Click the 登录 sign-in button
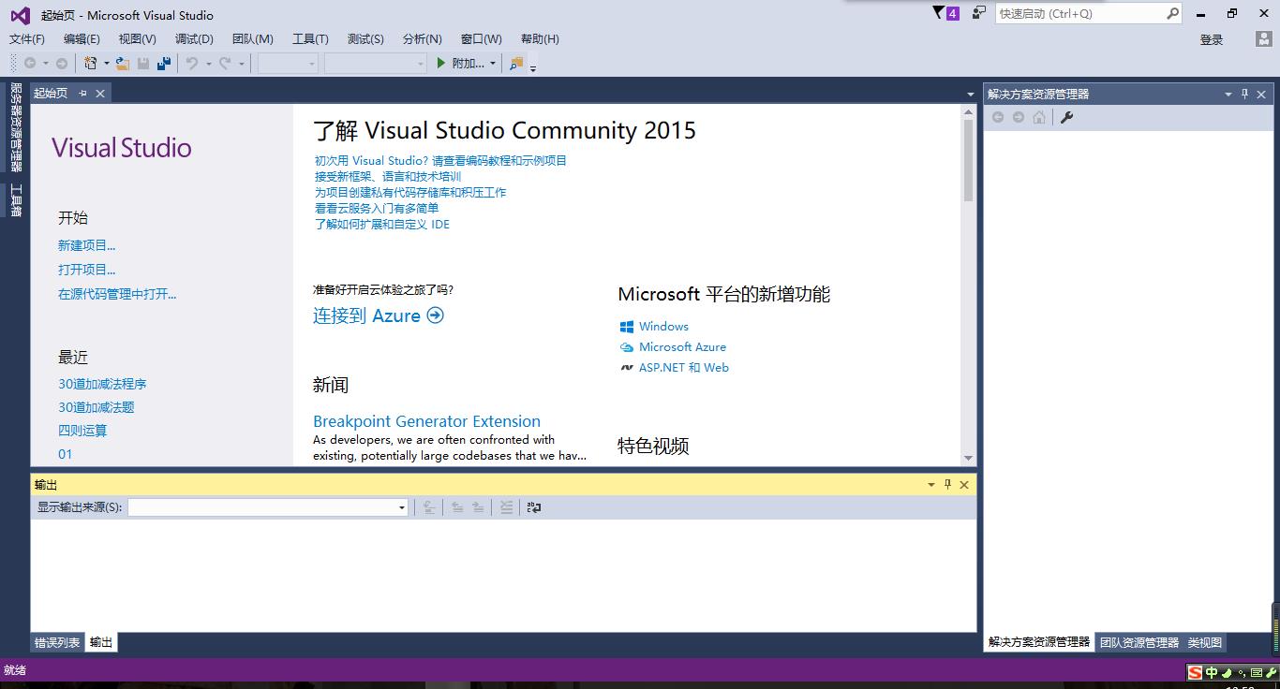This screenshot has height=689, width=1280. pyautogui.click(x=1212, y=39)
